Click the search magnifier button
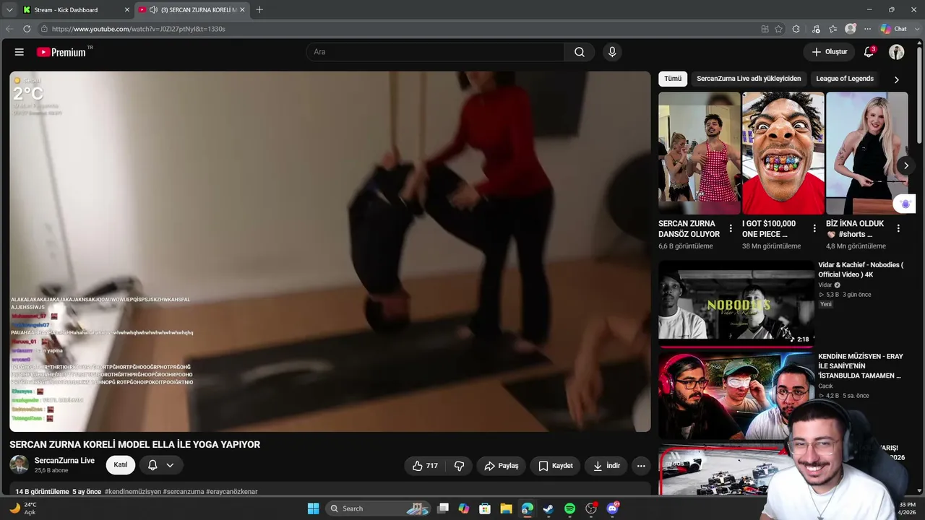 click(x=580, y=52)
